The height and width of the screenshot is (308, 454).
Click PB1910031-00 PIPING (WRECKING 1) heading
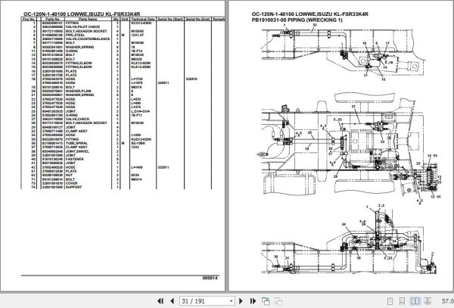coord(297,20)
